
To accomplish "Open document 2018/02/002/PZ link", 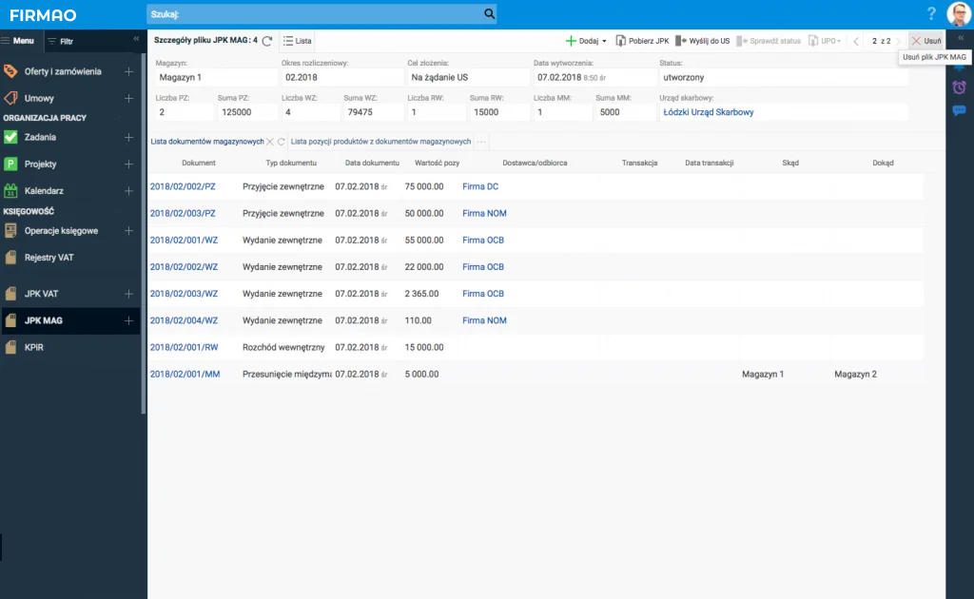I will (x=183, y=186).
